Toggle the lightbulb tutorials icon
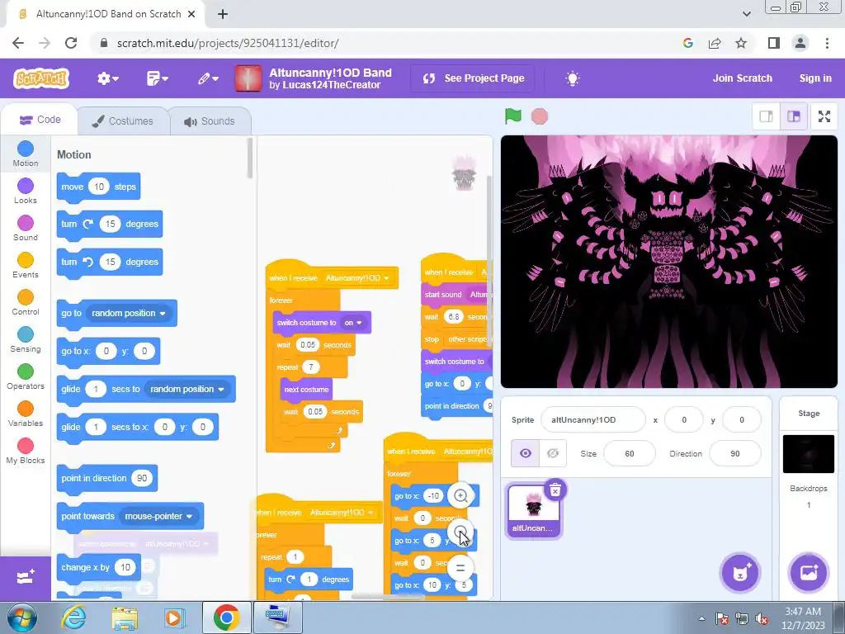The height and width of the screenshot is (634, 845). click(x=573, y=78)
